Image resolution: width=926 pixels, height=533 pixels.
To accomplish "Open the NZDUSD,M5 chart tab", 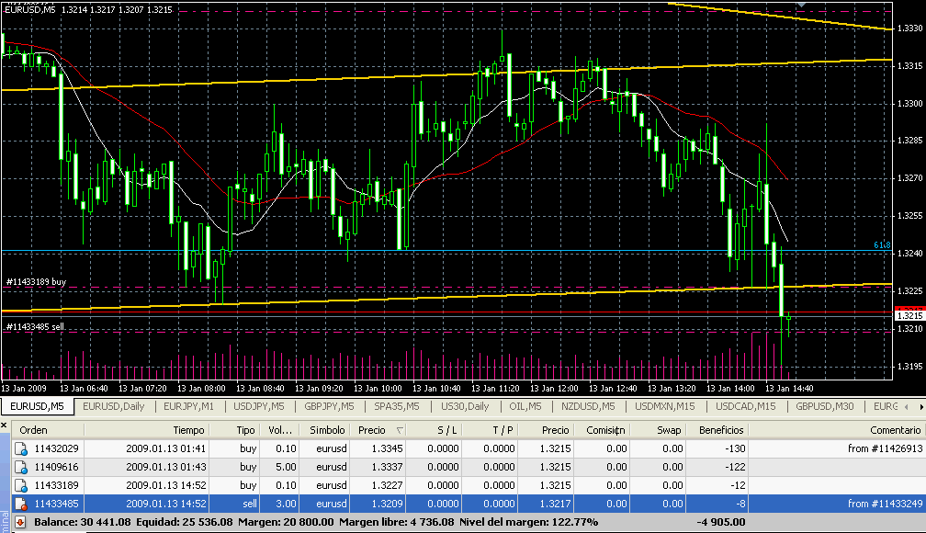I will [588, 406].
